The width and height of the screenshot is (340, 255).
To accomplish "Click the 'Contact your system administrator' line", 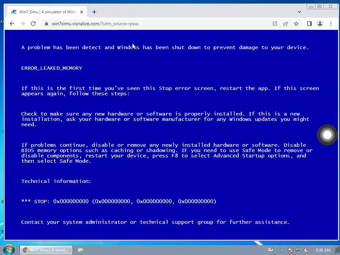I will [x=155, y=222].
